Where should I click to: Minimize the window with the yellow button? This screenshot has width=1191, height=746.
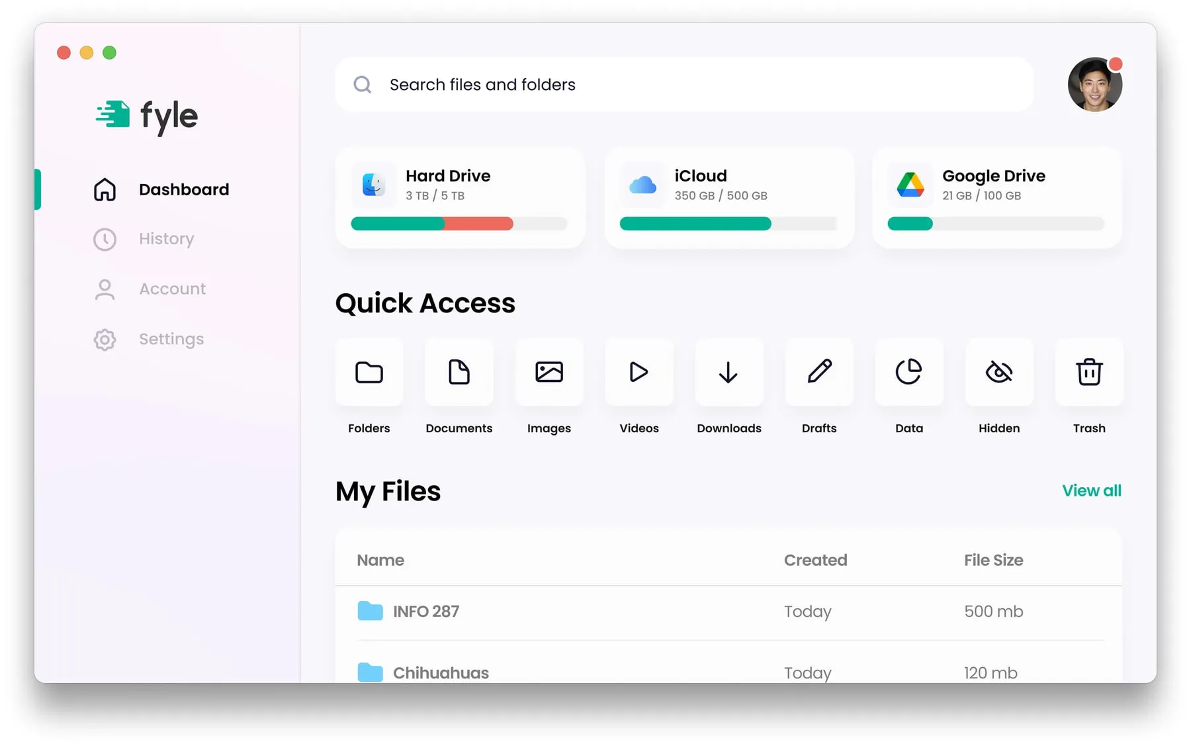(x=87, y=52)
